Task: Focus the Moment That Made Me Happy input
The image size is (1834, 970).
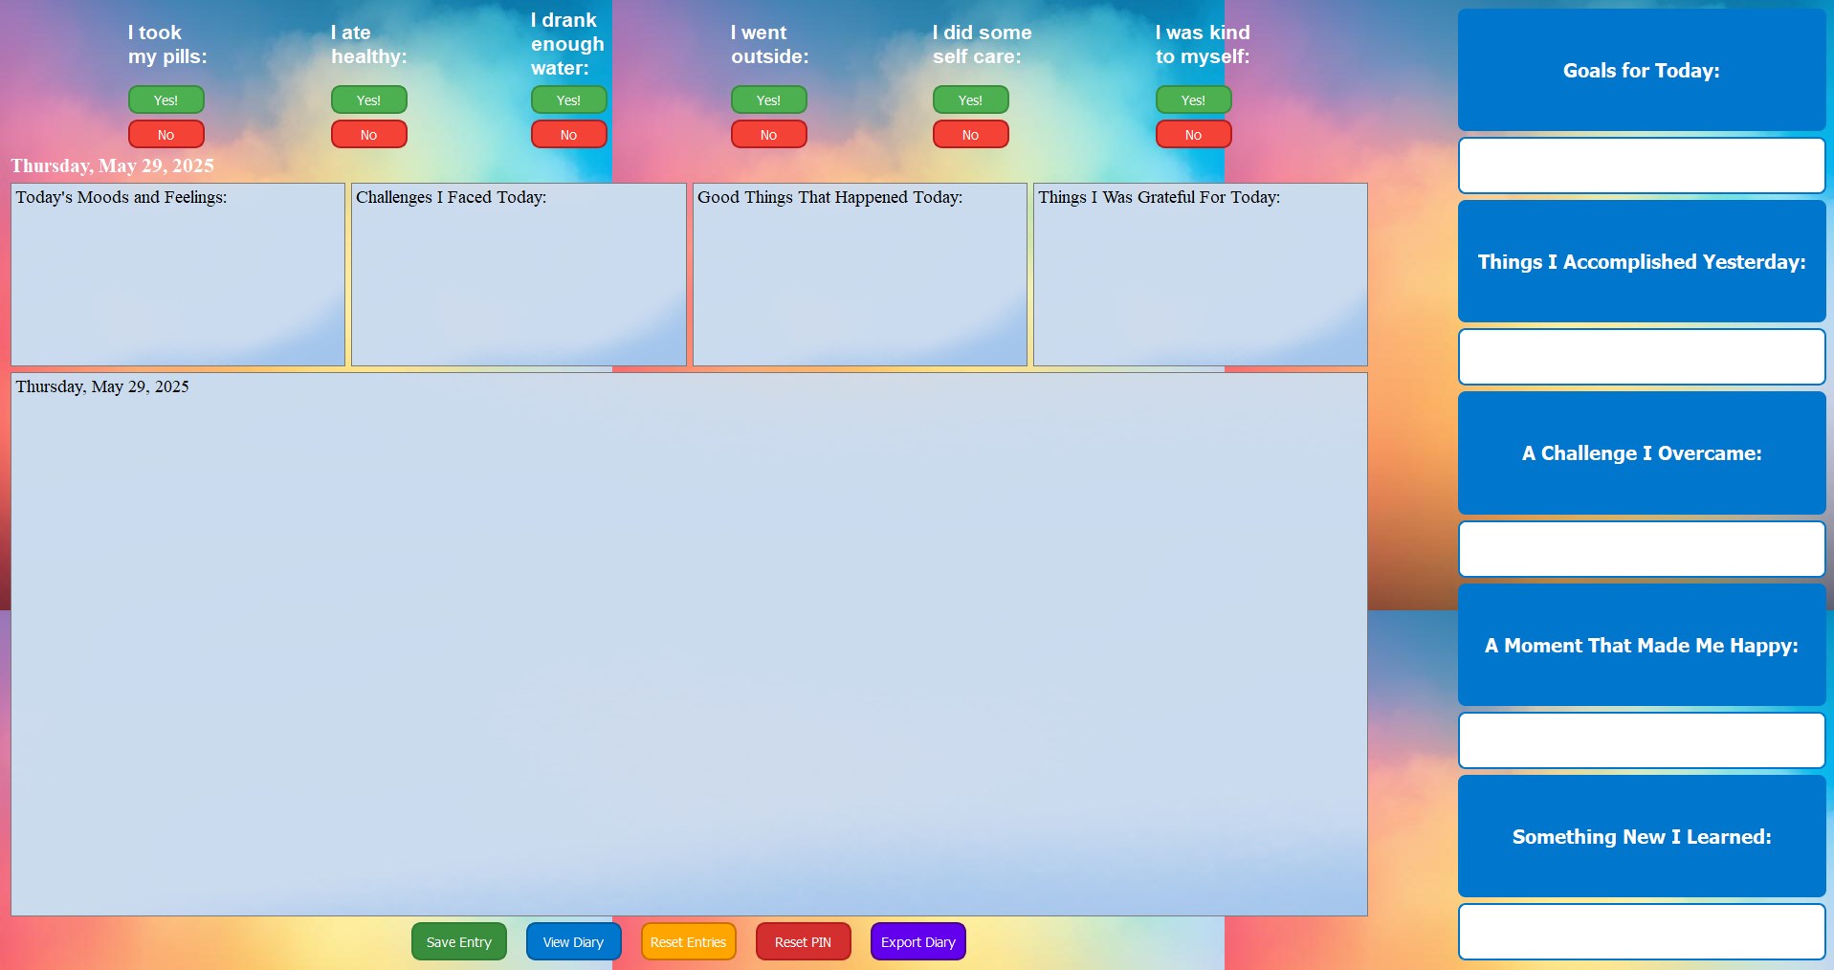Action: tap(1642, 740)
